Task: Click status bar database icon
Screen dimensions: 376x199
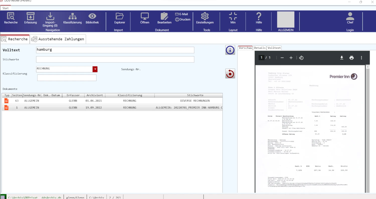Action: [x=3, y=197]
